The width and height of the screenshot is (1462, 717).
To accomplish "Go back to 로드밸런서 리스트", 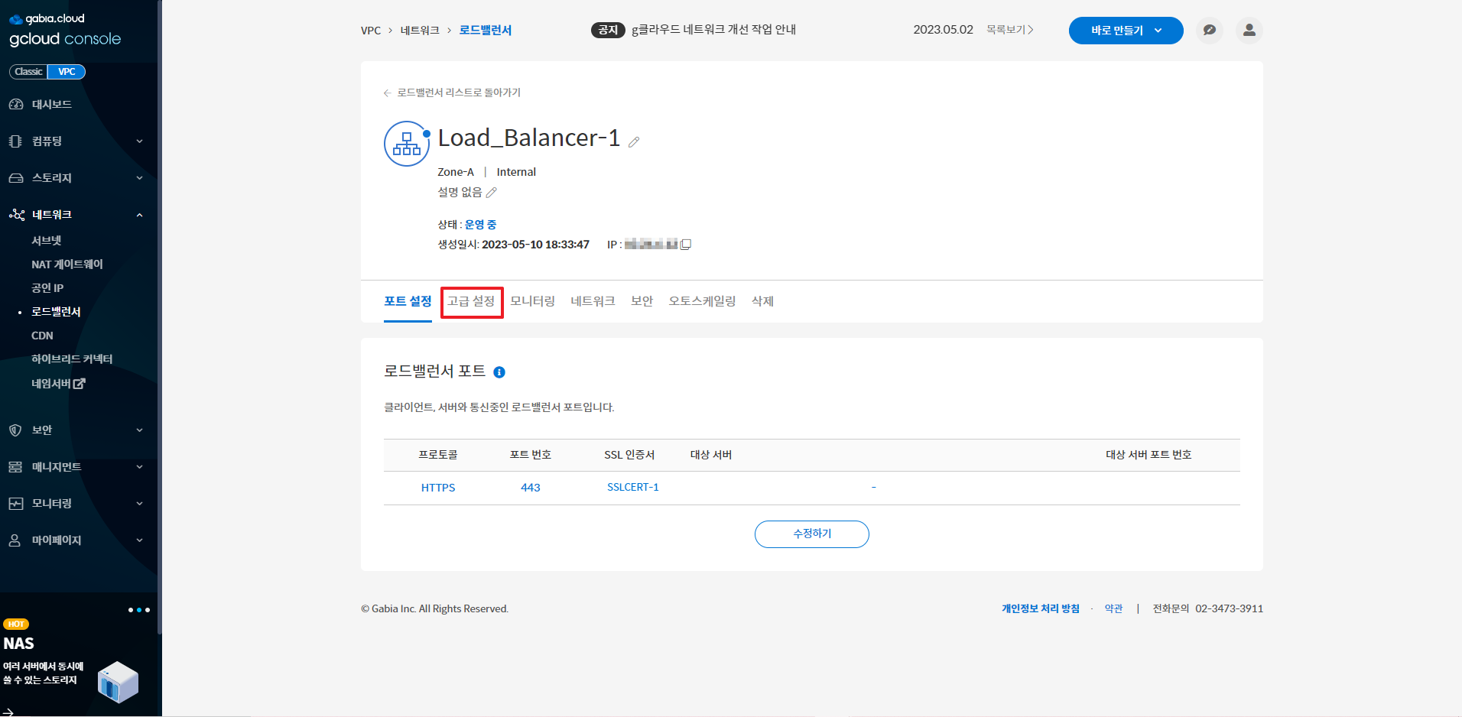I will 452,92.
